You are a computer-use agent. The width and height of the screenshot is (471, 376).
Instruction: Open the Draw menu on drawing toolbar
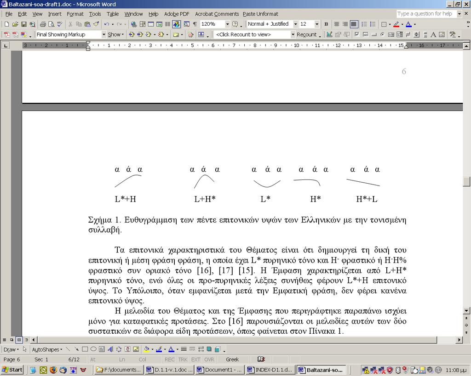11,350
